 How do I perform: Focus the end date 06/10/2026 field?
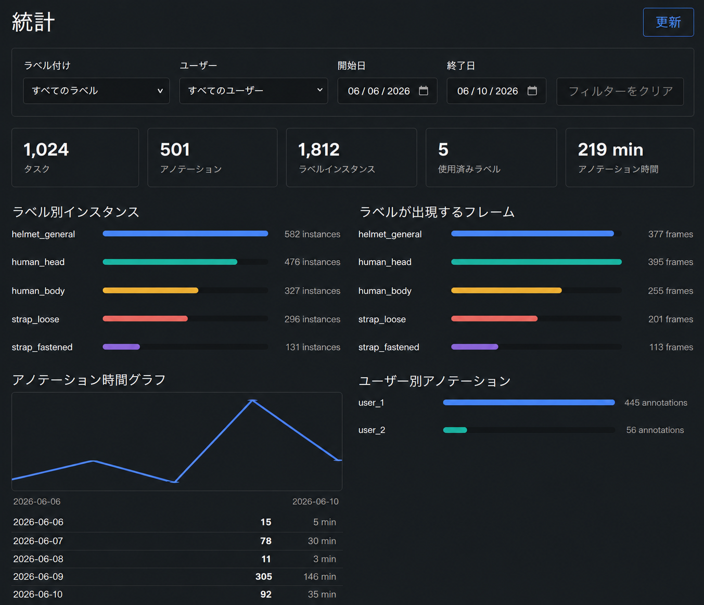pyautogui.click(x=496, y=91)
